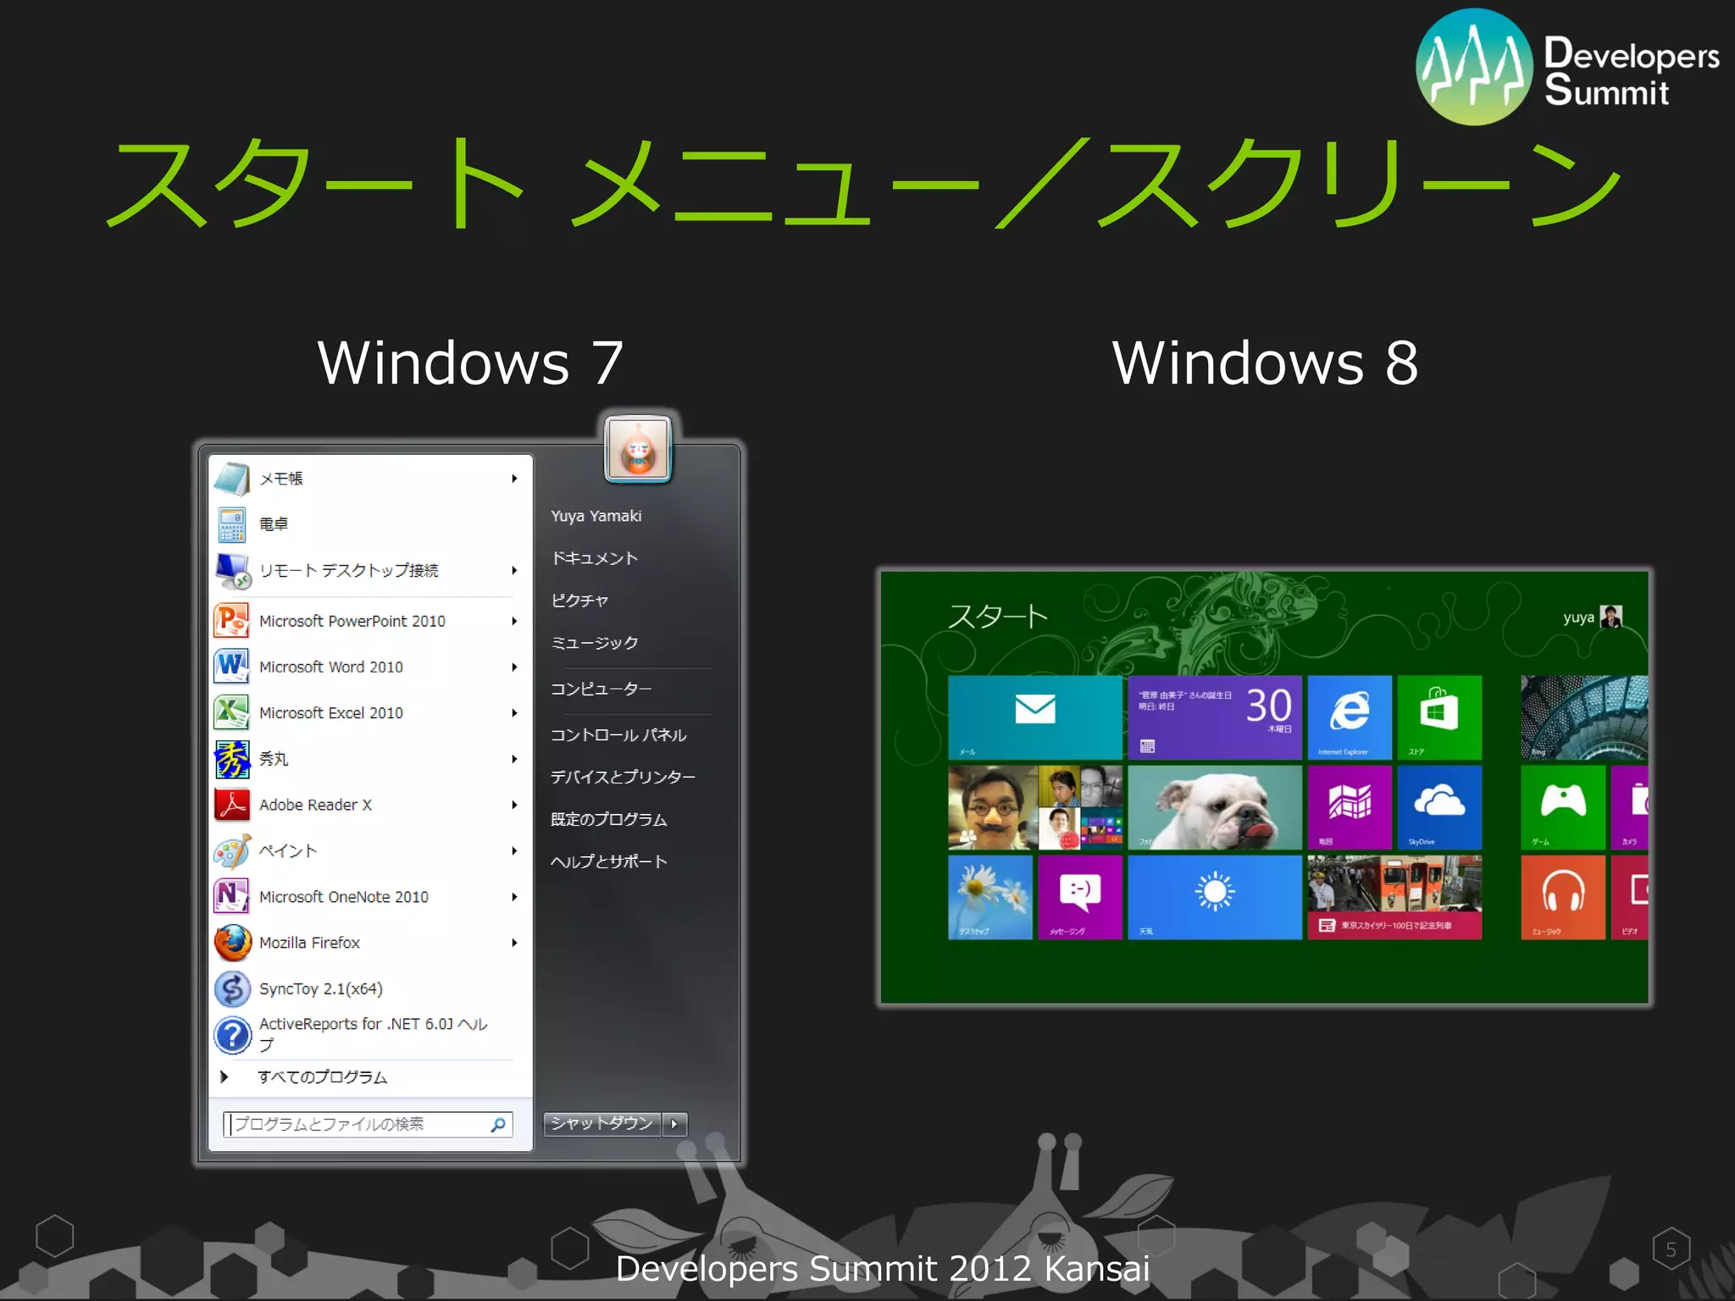
Task: Show すべてのプログラム list
Action: pos(323,1077)
